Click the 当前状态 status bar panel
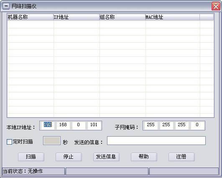 click(33, 171)
